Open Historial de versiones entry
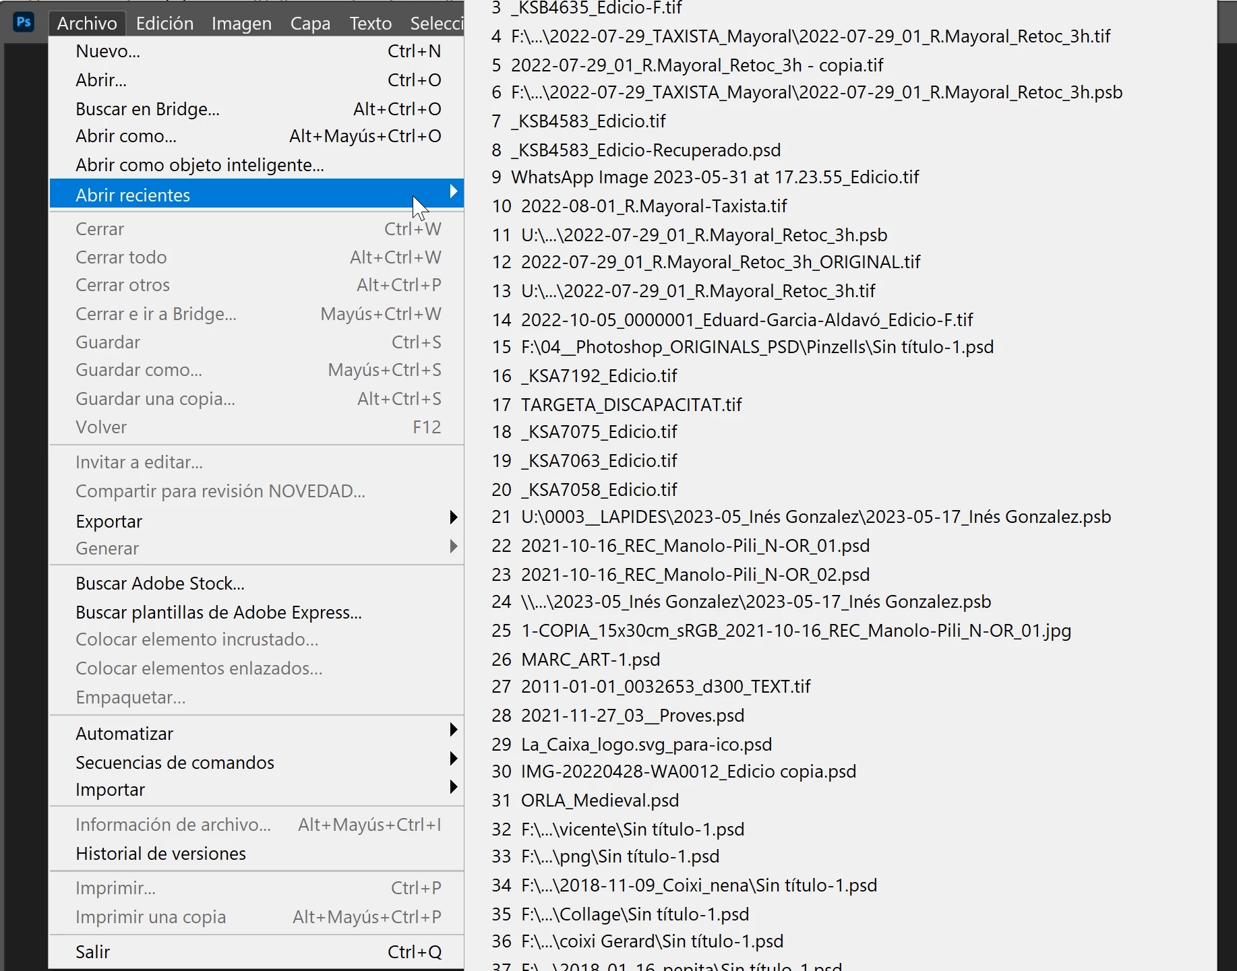Viewport: 1237px width, 971px height. [x=257, y=854]
